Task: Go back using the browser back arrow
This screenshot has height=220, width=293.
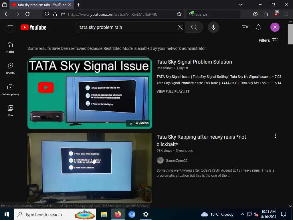Action: 7,14
